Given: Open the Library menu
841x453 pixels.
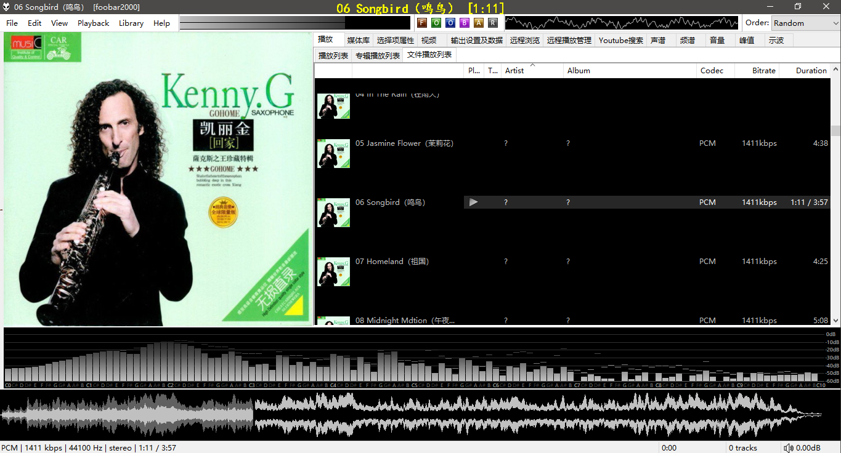Looking at the screenshot, I should (x=131, y=23).
